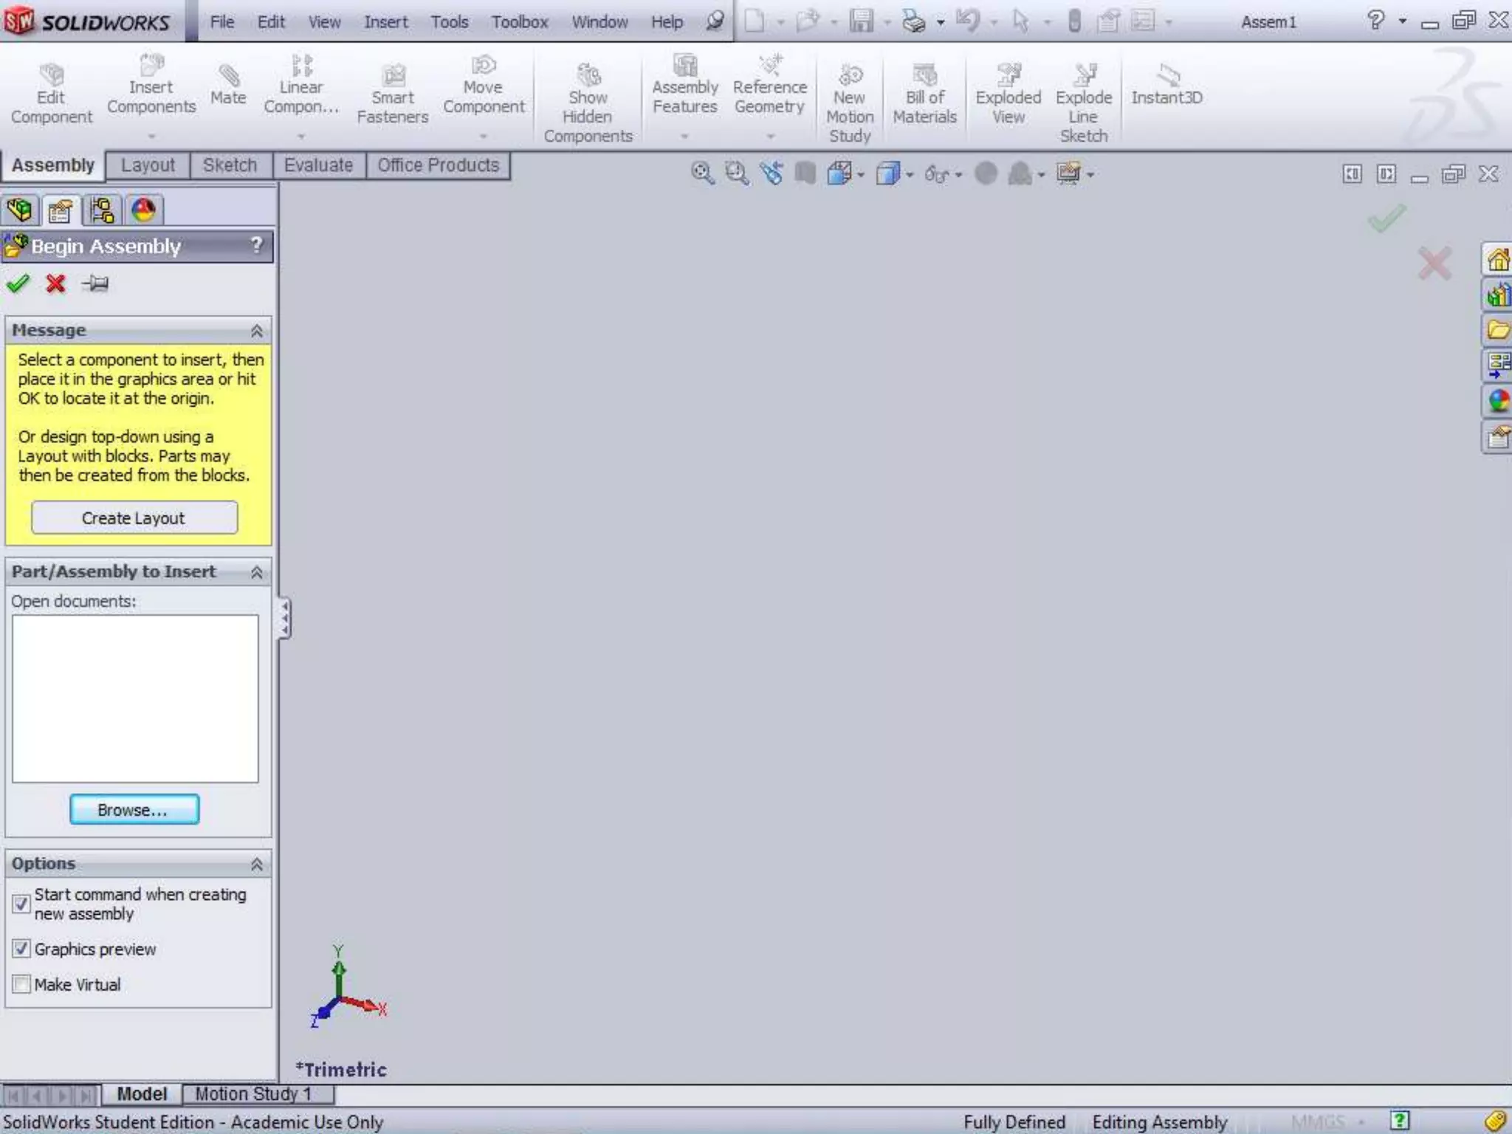Open the Insert menu
The image size is (1512, 1134).
click(x=385, y=22)
